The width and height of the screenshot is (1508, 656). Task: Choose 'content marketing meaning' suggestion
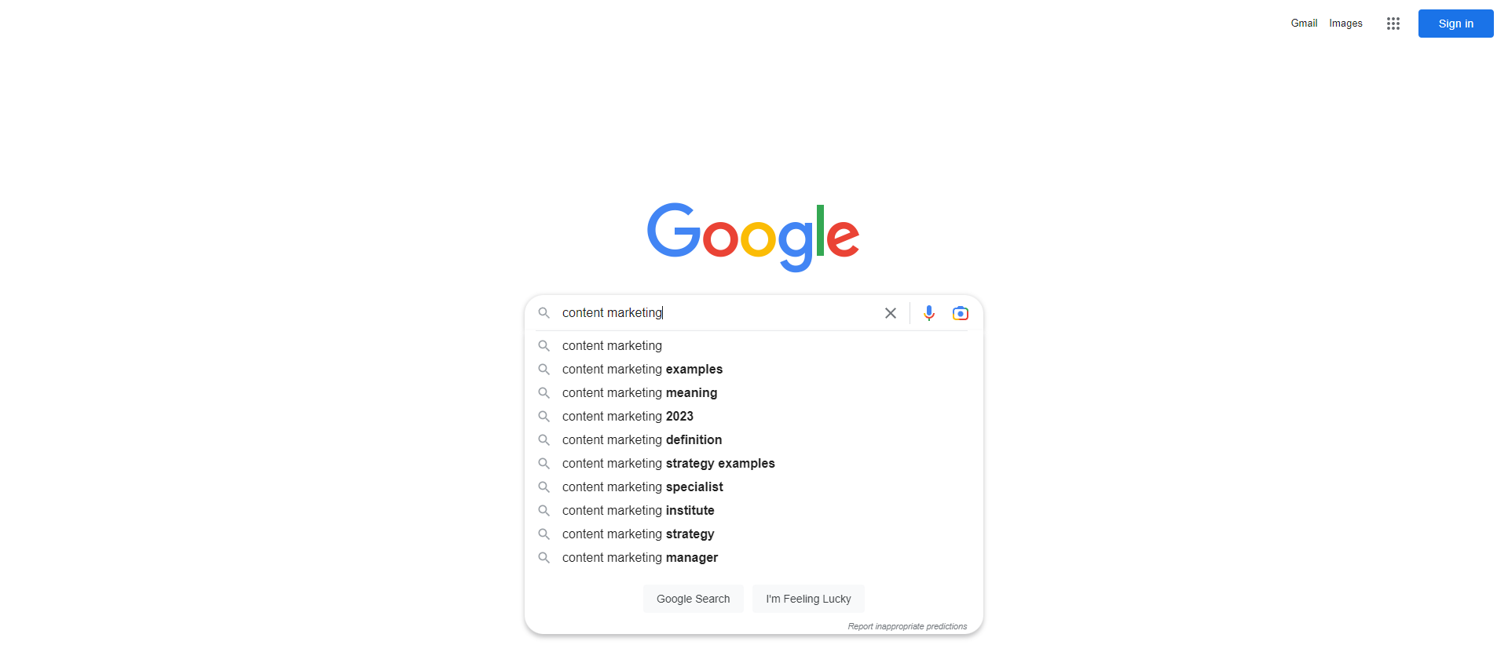pos(754,392)
